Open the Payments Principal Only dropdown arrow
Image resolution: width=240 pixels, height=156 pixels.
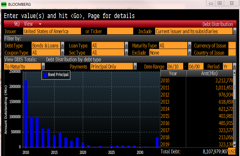(x=135, y=66)
